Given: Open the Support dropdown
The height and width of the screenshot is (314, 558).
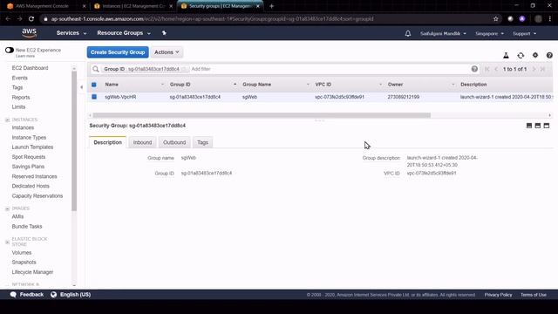Looking at the screenshot, I should (524, 33).
